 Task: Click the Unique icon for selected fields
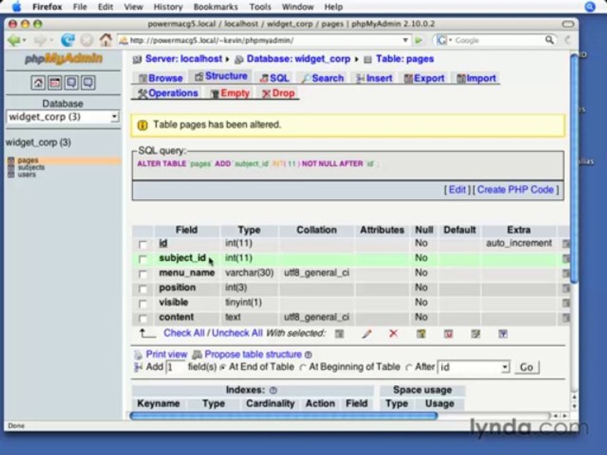448,334
